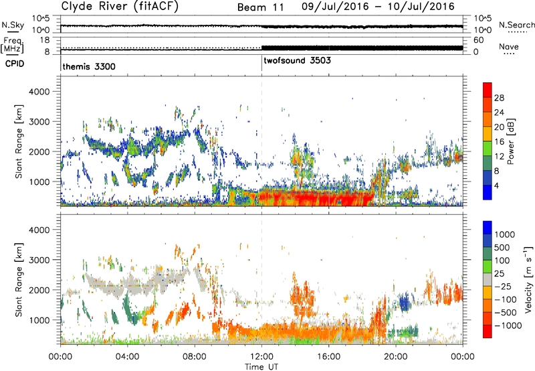This screenshot has height=371, width=535.
Task: Click the top blue segment of Velocity colorbar
Action: (x=488, y=228)
